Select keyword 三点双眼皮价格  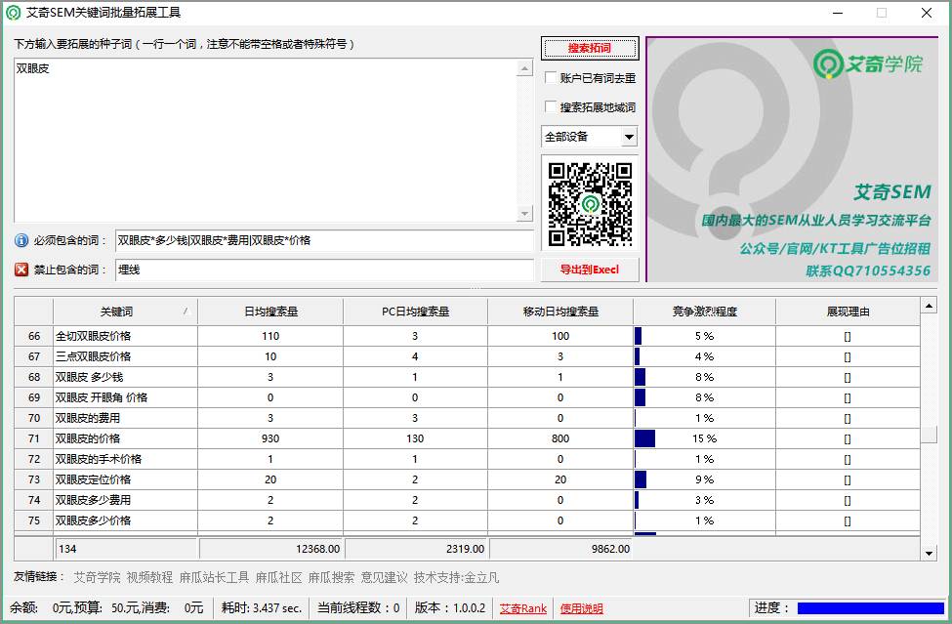(x=125, y=356)
